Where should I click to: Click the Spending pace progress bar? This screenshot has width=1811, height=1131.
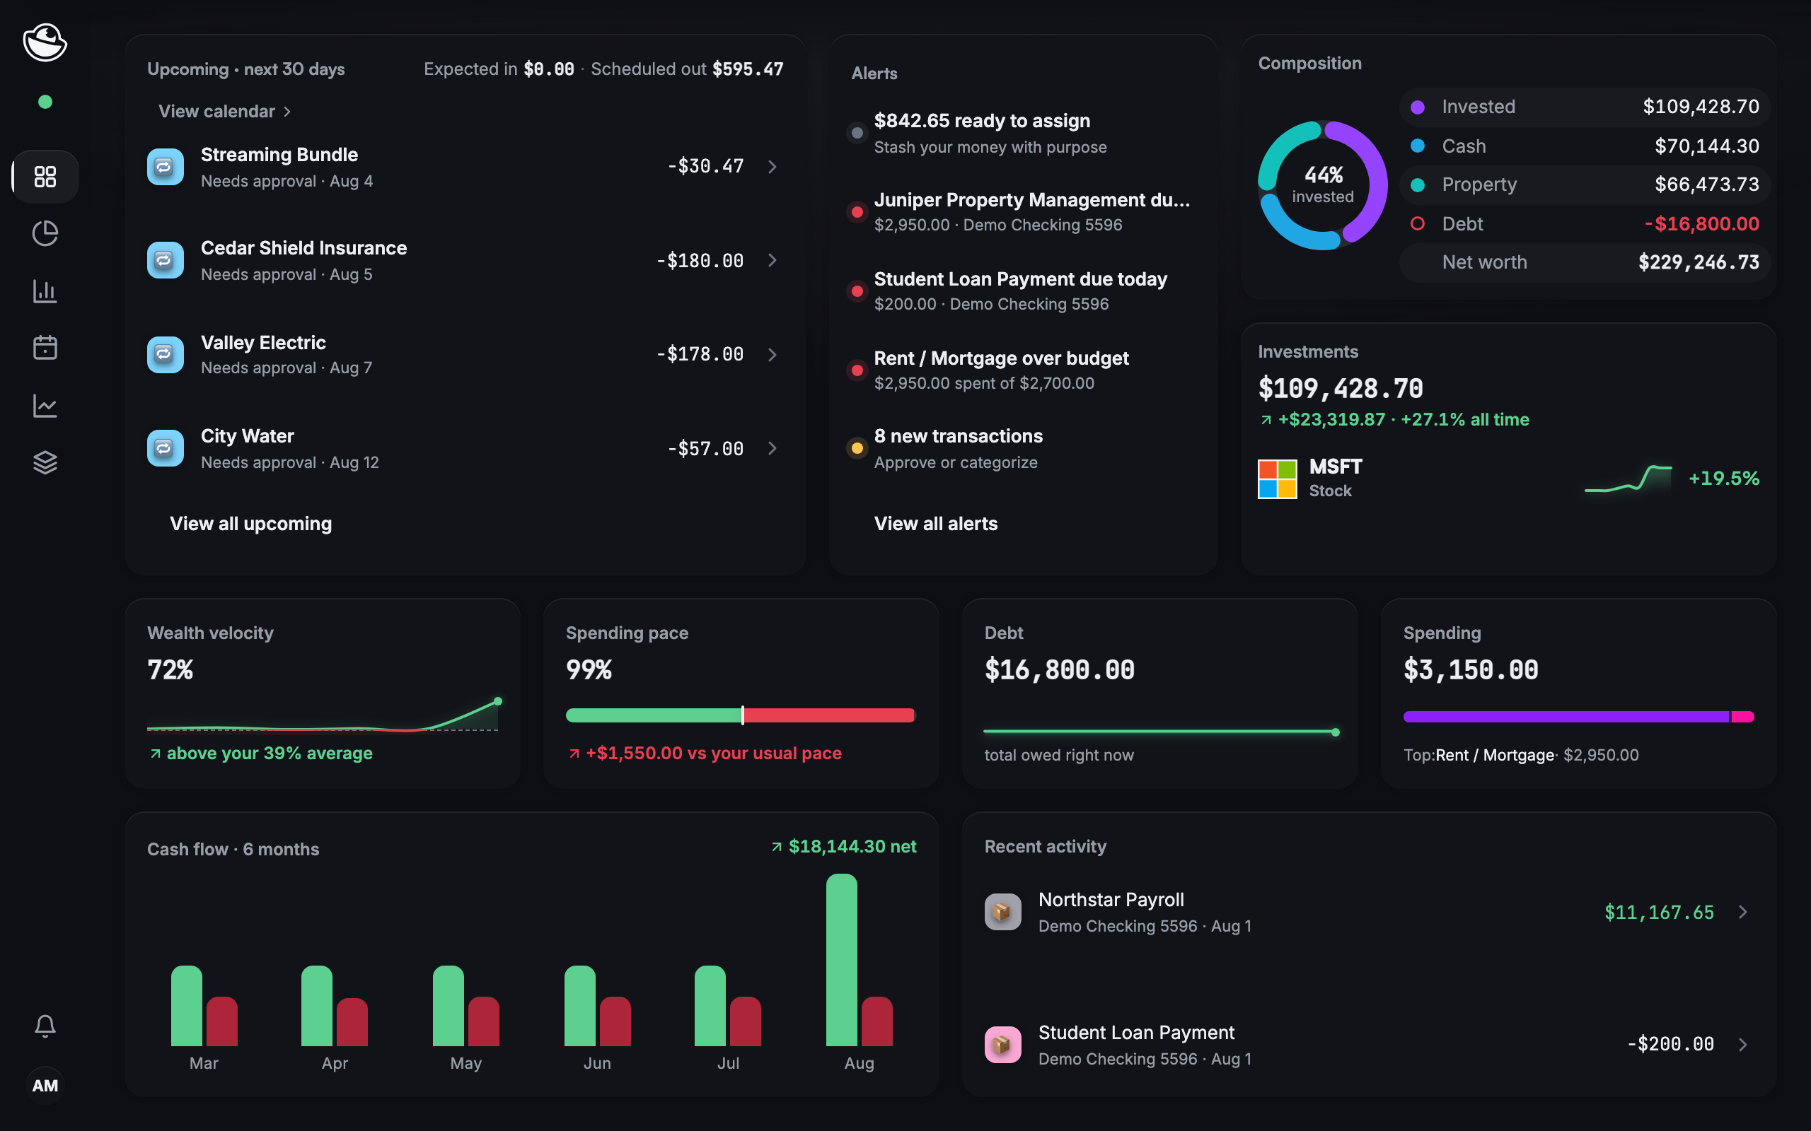[740, 715]
